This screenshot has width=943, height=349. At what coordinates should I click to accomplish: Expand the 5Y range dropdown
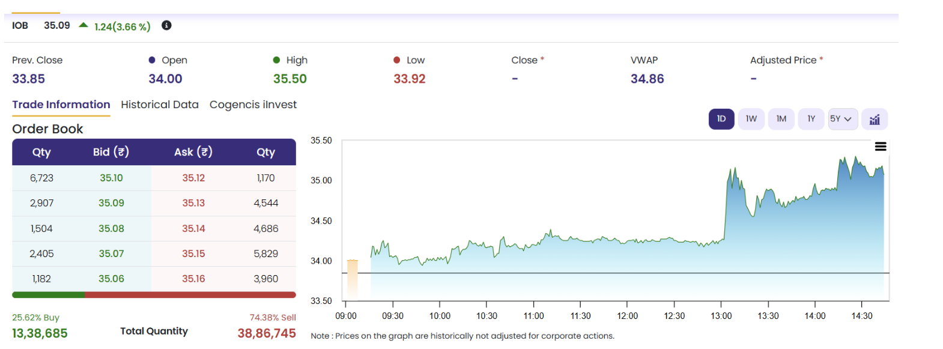pyautogui.click(x=842, y=119)
